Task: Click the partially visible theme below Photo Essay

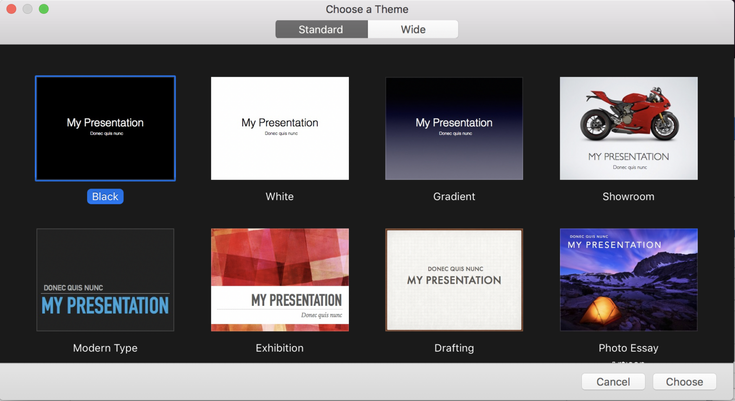Action: pyautogui.click(x=628, y=363)
